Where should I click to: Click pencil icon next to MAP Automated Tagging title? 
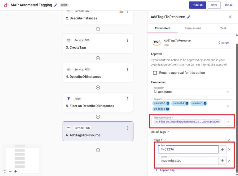click(x=56, y=5)
